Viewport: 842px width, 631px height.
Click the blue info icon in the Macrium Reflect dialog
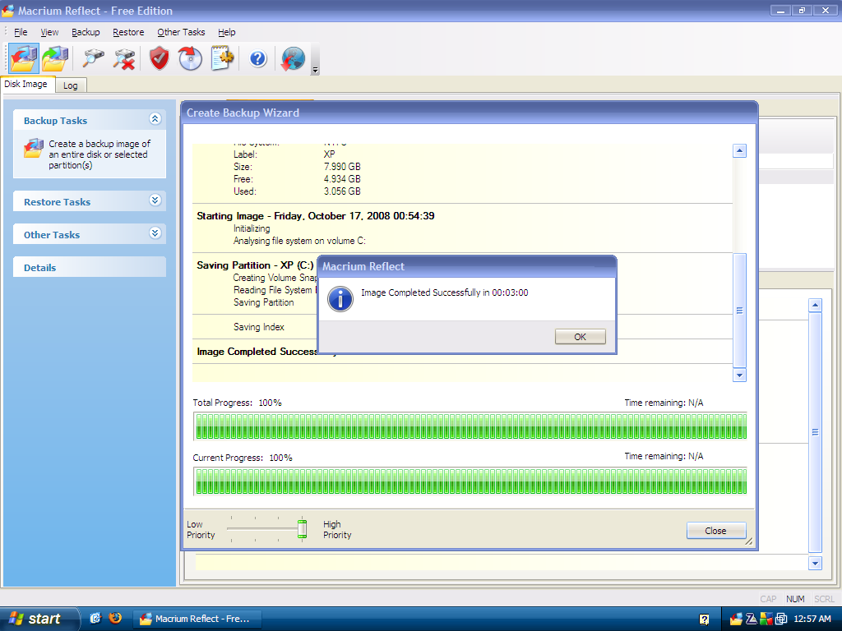pos(340,299)
